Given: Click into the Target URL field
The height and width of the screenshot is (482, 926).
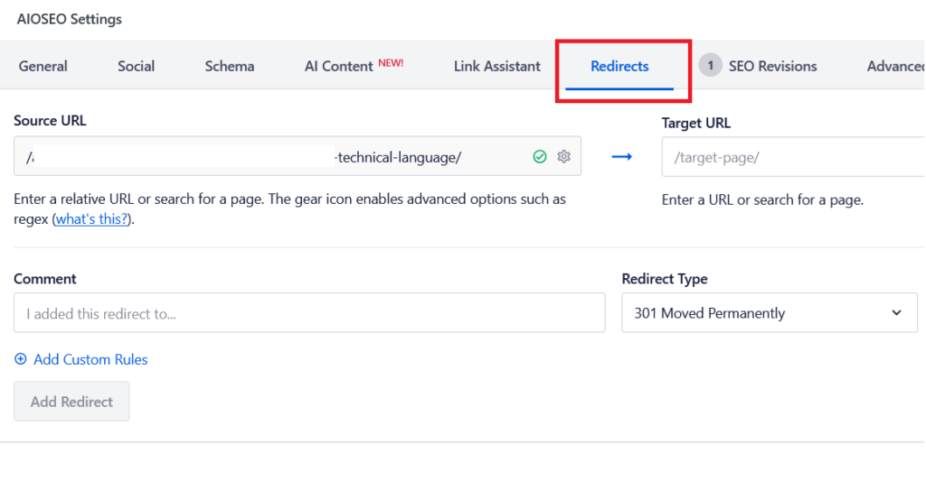Looking at the screenshot, I should tap(793, 157).
